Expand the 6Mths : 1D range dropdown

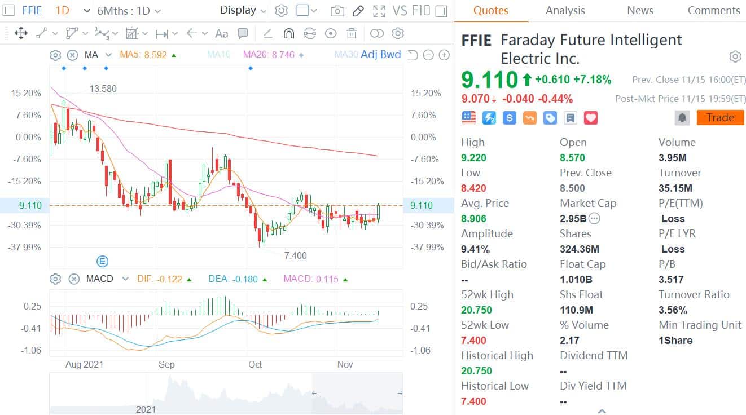point(129,11)
